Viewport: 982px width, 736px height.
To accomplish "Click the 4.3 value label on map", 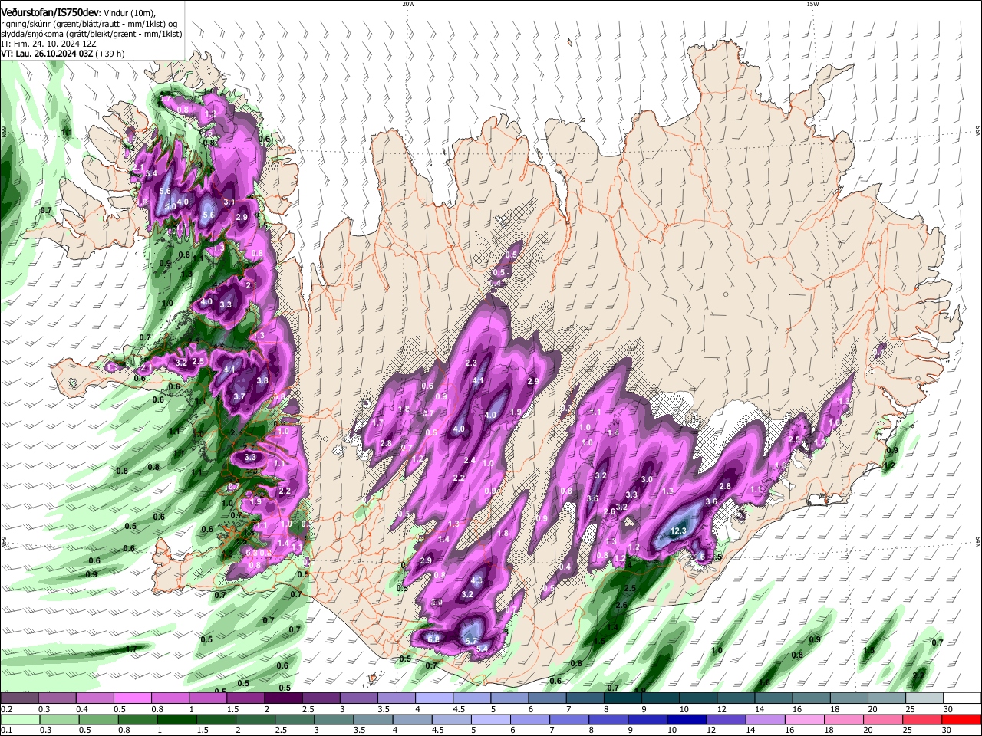I will point(476,580).
